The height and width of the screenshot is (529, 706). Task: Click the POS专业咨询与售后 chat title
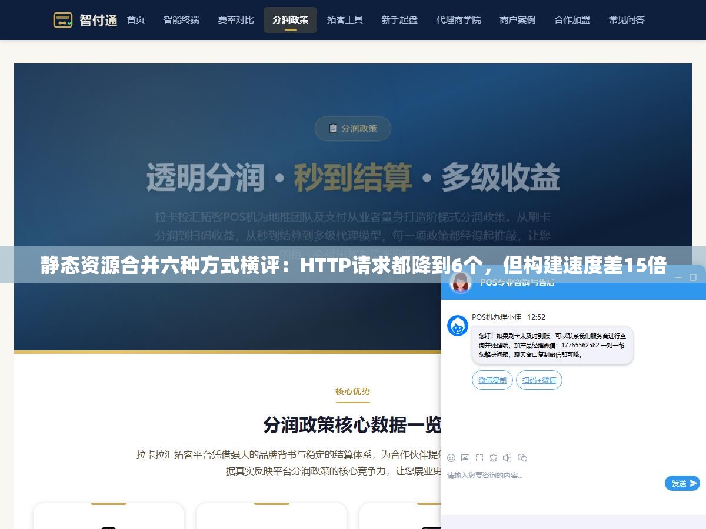coord(517,283)
